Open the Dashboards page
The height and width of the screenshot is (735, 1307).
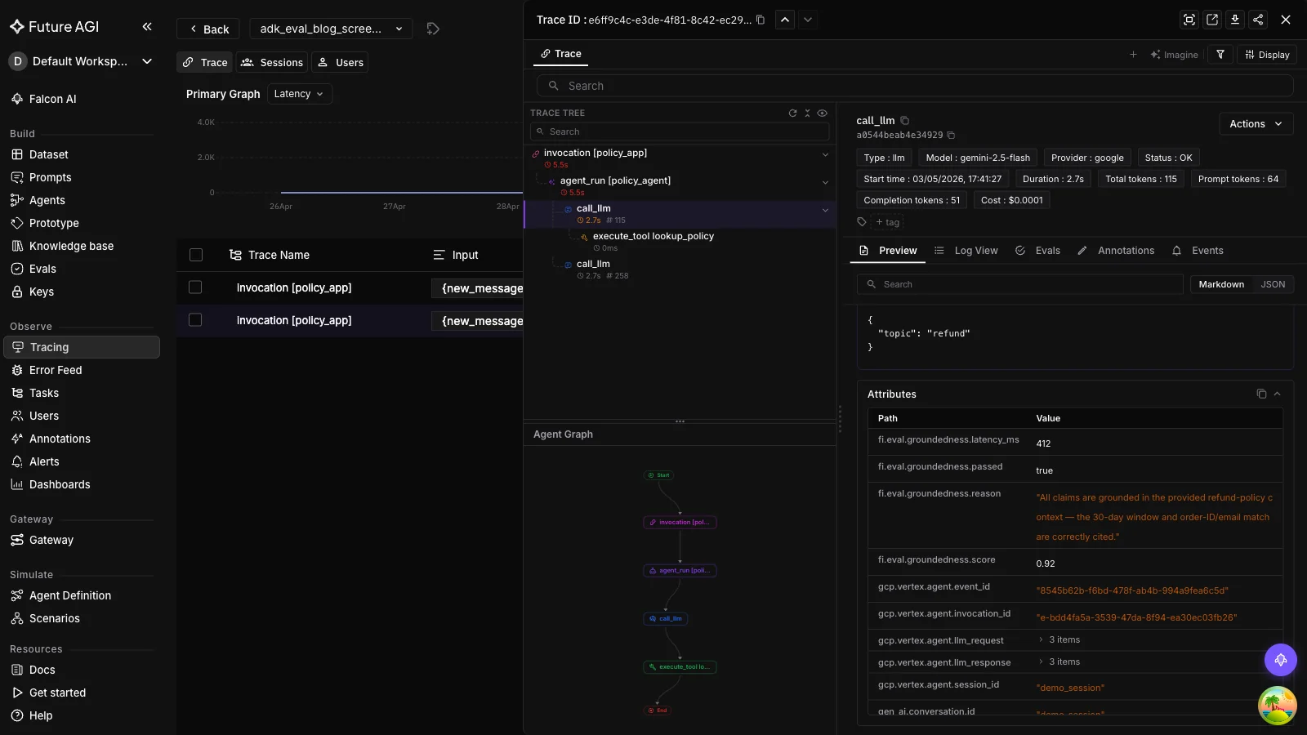(60, 484)
